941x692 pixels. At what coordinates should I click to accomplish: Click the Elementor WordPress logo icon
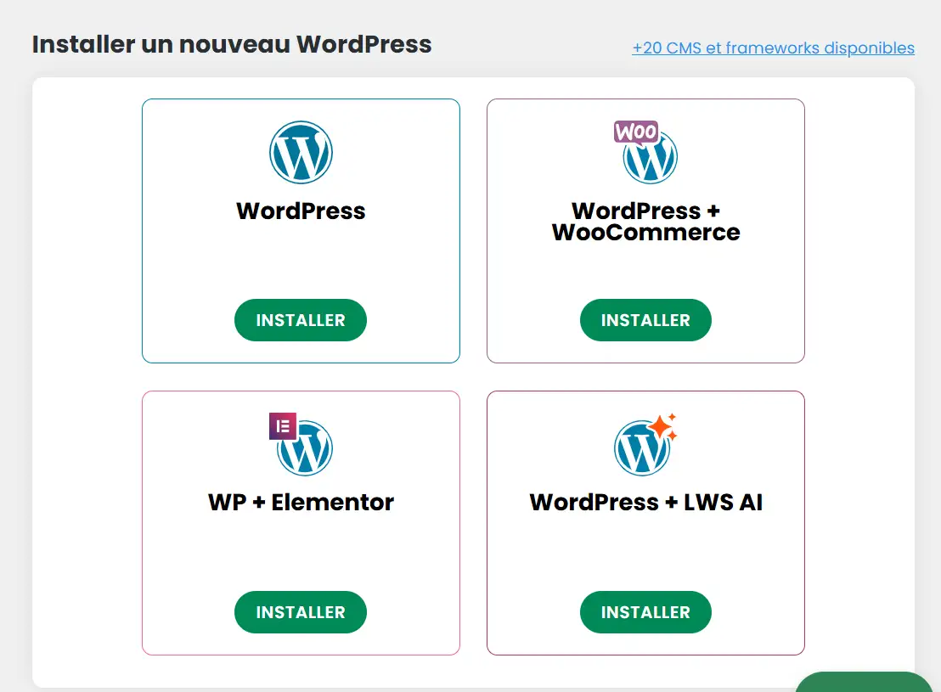point(301,444)
